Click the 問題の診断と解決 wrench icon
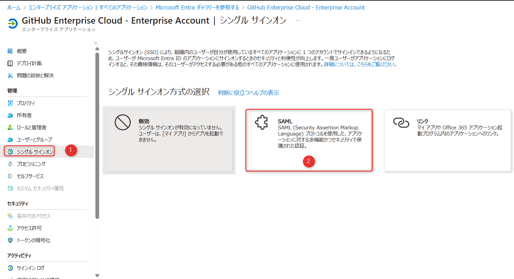Viewport: 514px width, 279px height. 10,75
